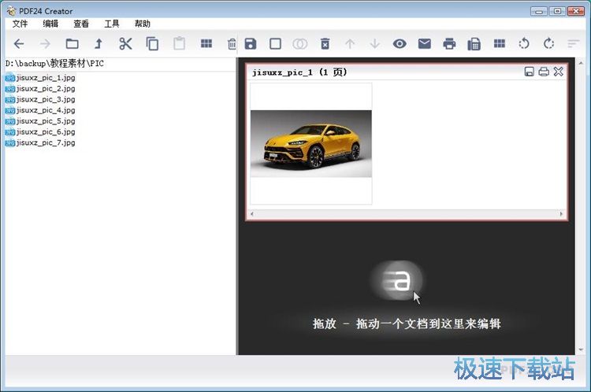Click the forward arrow in file toolbar
This screenshot has height=392, width=591.
click(45, 44)
